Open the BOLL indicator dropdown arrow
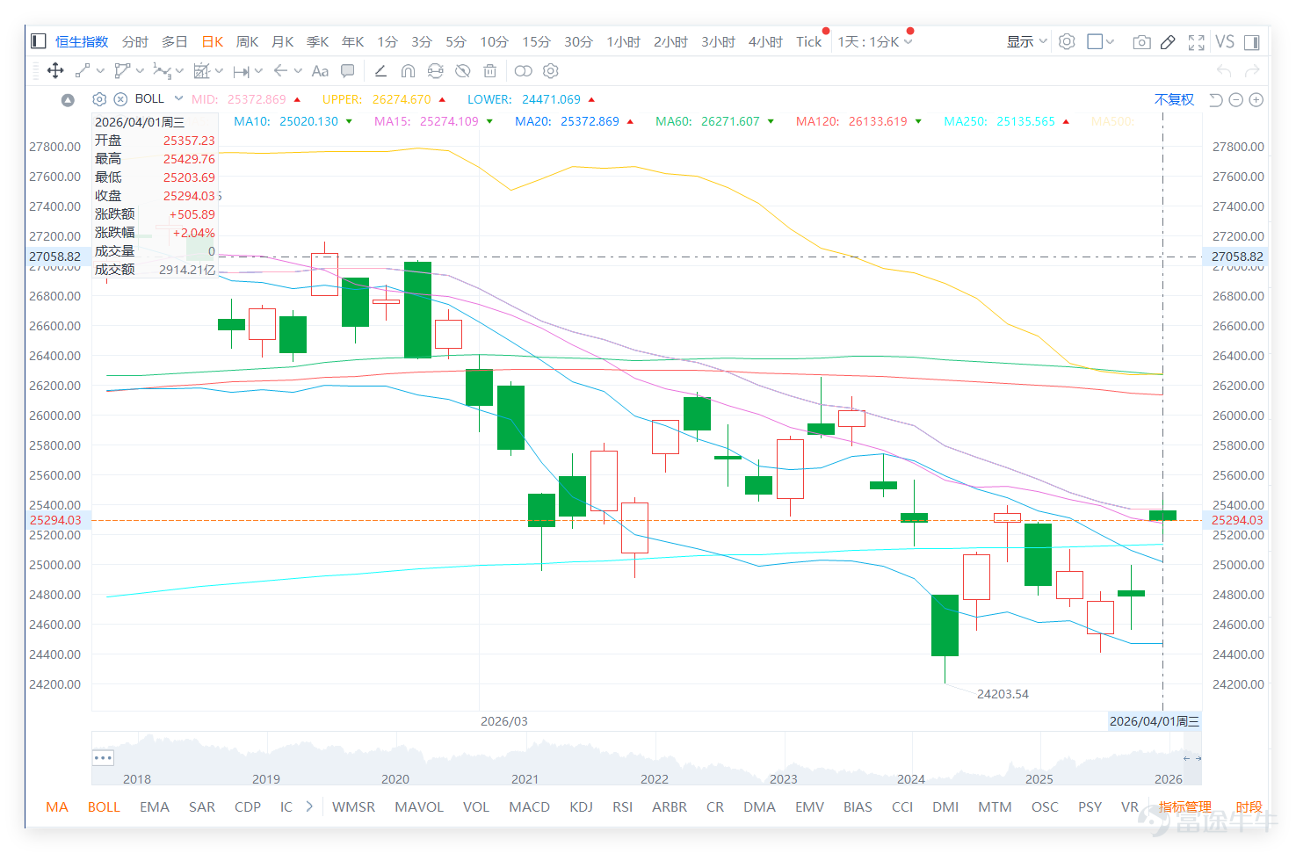This screenshot has height=853, width=1296. [179, 98]
